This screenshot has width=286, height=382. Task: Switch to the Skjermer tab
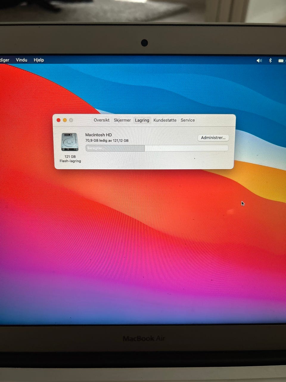(x=122, y=120)
